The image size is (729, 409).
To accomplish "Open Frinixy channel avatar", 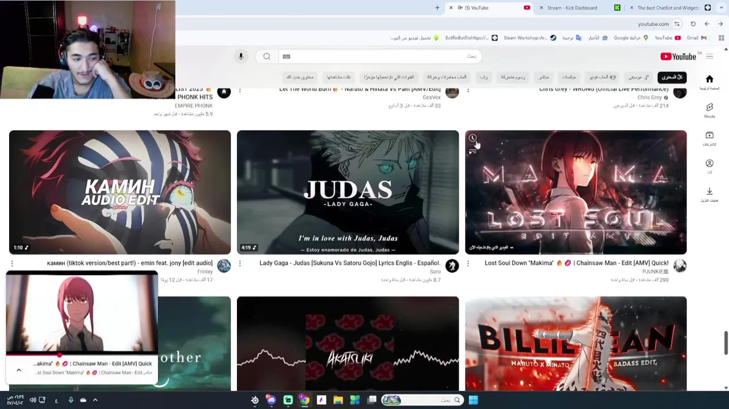I will [224, 266].
